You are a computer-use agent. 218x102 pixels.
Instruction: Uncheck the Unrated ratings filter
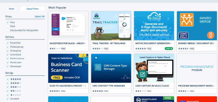[x=8, y=99]
